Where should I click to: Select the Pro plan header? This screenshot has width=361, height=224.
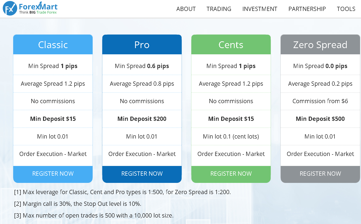[142, 45]
